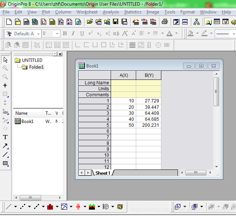Viewport: 236px width, 216px height.
Task: Toggle Bold text formatting
Action: (65, 33)
